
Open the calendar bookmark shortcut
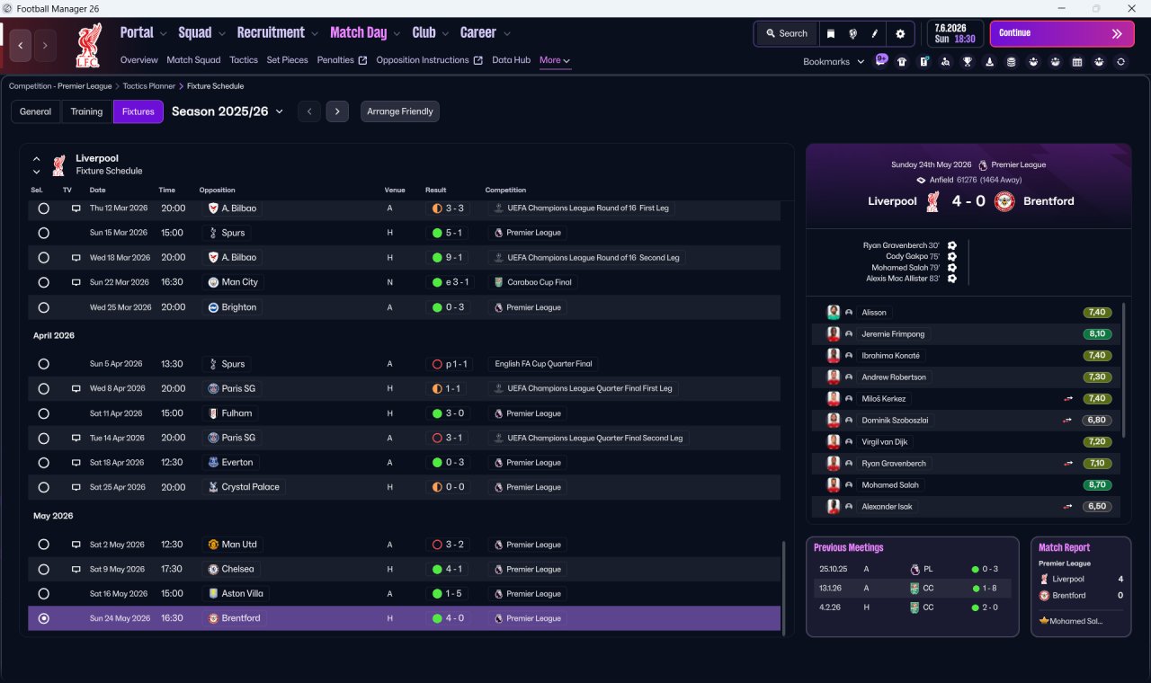(x=1077, y=62)
